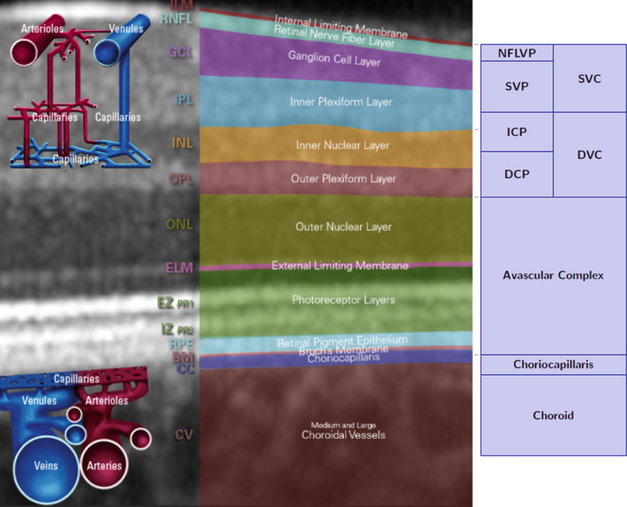Select the CV abbreviation label

click(x=184, y=435)
